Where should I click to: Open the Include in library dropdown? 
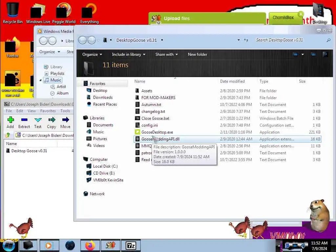(x=129, y=54)
